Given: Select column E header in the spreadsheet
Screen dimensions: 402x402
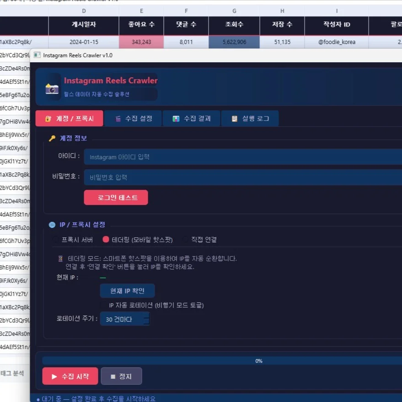Looking at the screenshot, I should pyautogui.click(x=141, y=11).
